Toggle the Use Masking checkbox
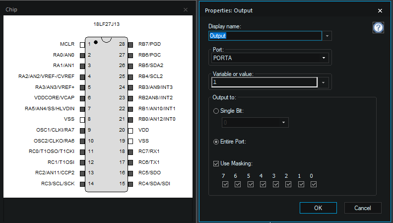The height and width of the screenshot is (223, 393). (x=216, y=163)
